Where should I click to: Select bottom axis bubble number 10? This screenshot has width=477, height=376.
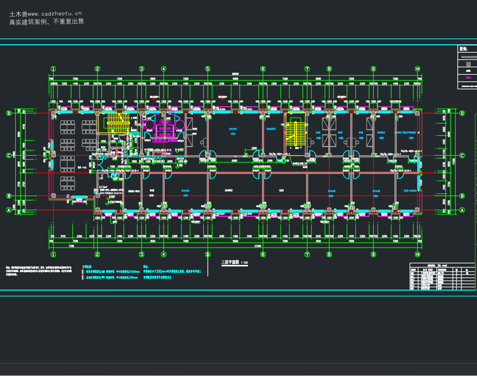point(417,254)
